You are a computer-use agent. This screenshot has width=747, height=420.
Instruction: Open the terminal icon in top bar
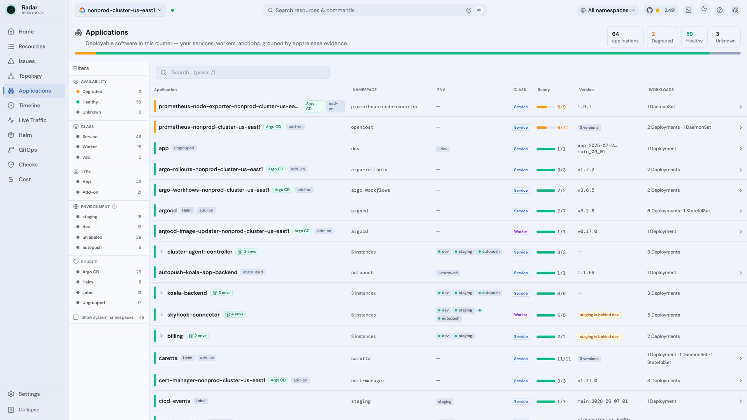[x=688, y=10]
